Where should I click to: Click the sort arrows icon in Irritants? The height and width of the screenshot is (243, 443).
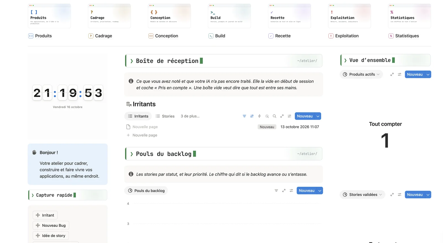(x=252, y=116)
